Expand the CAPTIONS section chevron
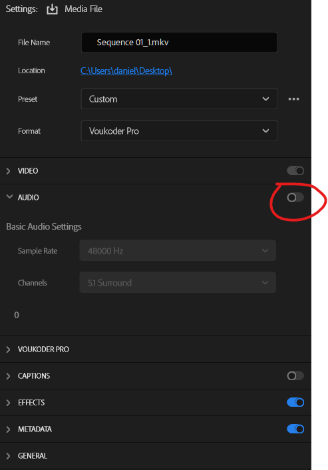 click(9, 376)
